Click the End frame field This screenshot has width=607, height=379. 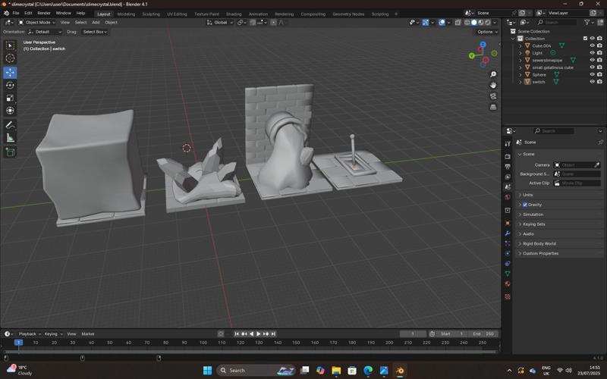point(484,334)
